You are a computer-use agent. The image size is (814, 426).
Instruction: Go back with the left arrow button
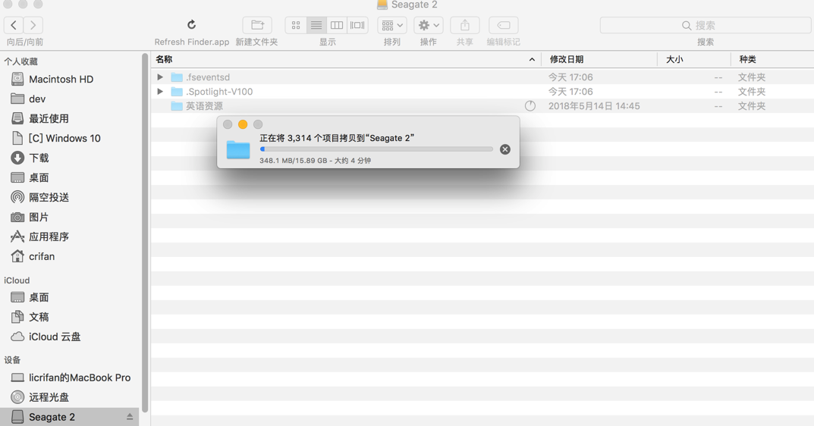tap(14, 25)
